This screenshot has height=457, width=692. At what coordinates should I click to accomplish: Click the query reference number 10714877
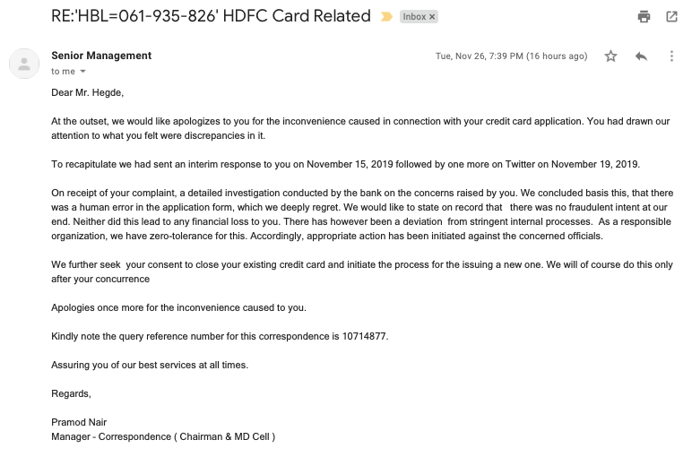(365, 336)
